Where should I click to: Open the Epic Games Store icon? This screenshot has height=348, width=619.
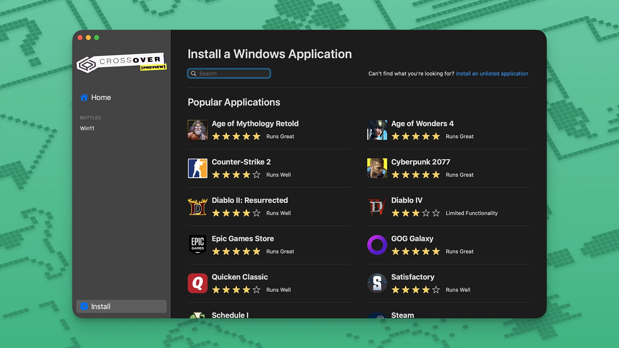(x=198, y=245)
